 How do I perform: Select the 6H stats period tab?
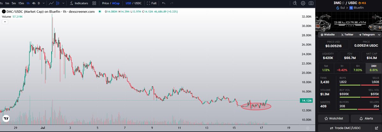357,68
